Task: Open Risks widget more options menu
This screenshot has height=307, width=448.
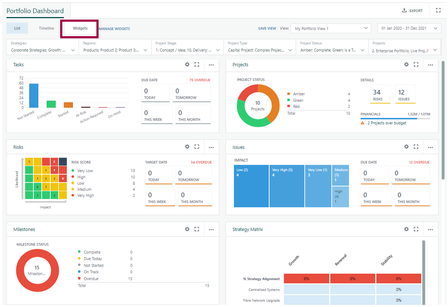Action: click(x=211, y=147)
